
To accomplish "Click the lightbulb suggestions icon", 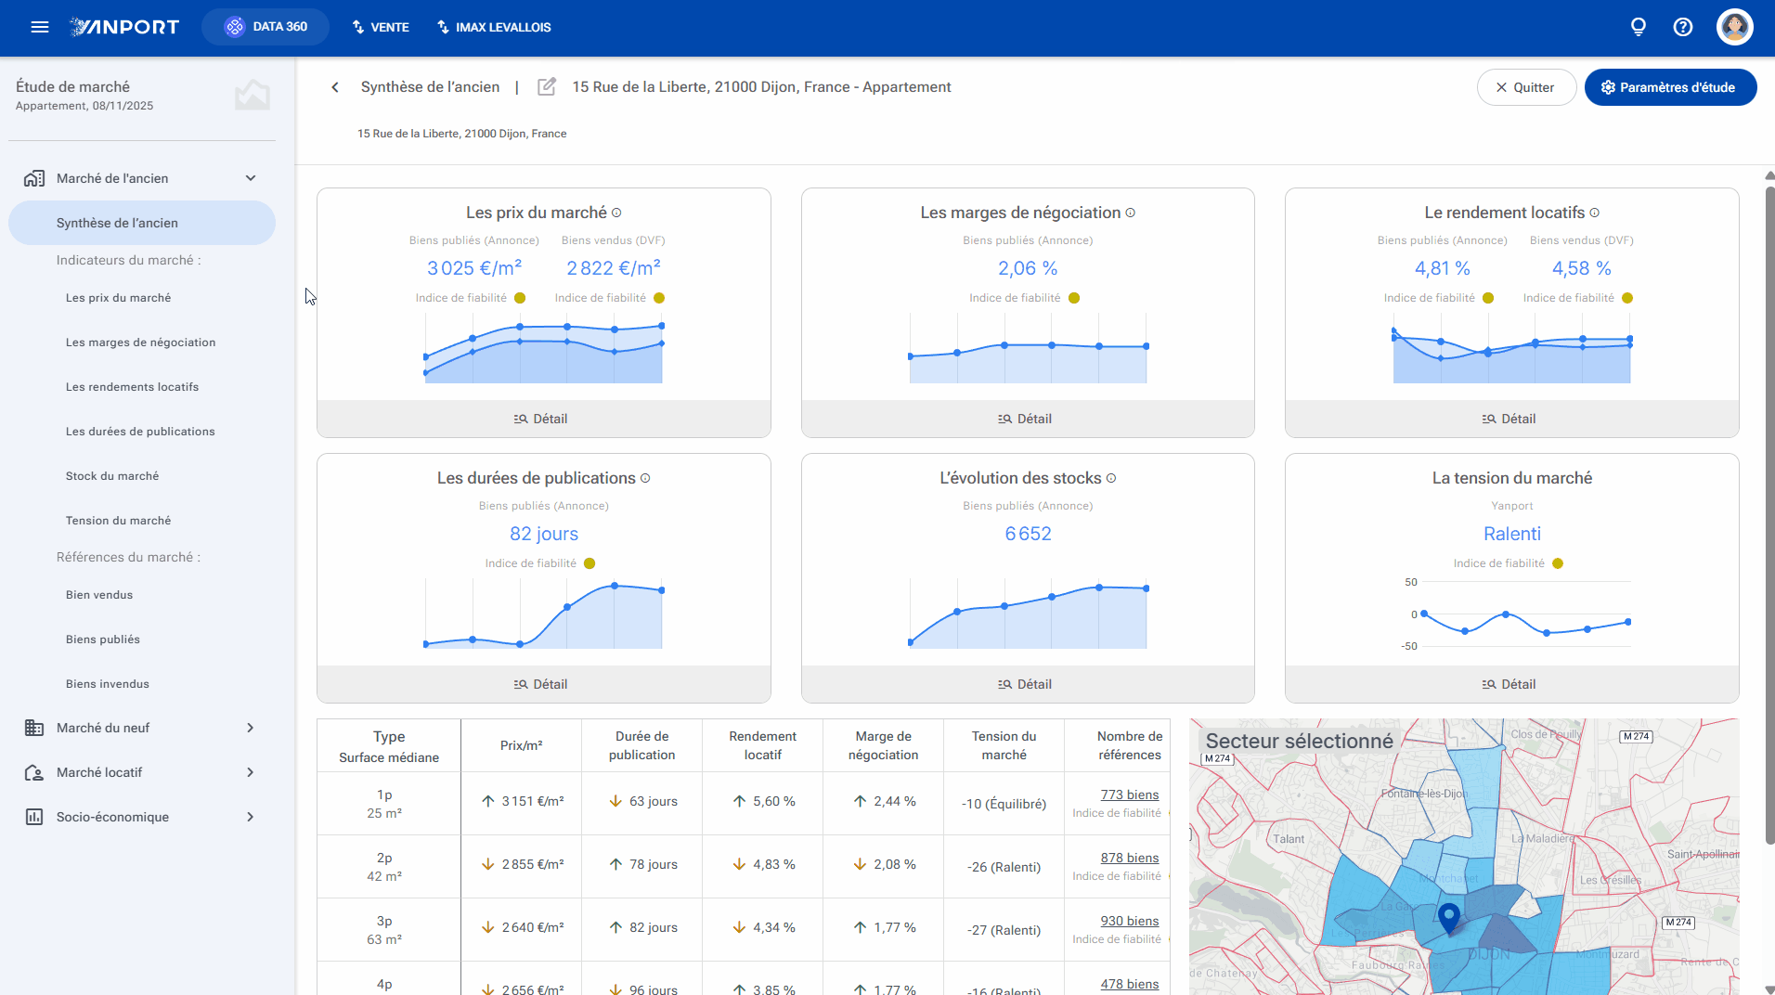I will click(1639, 27).
